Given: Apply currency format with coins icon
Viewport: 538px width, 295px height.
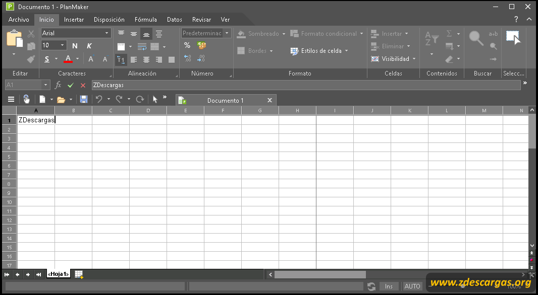Looking at the screenshot, I should [201, 45].
